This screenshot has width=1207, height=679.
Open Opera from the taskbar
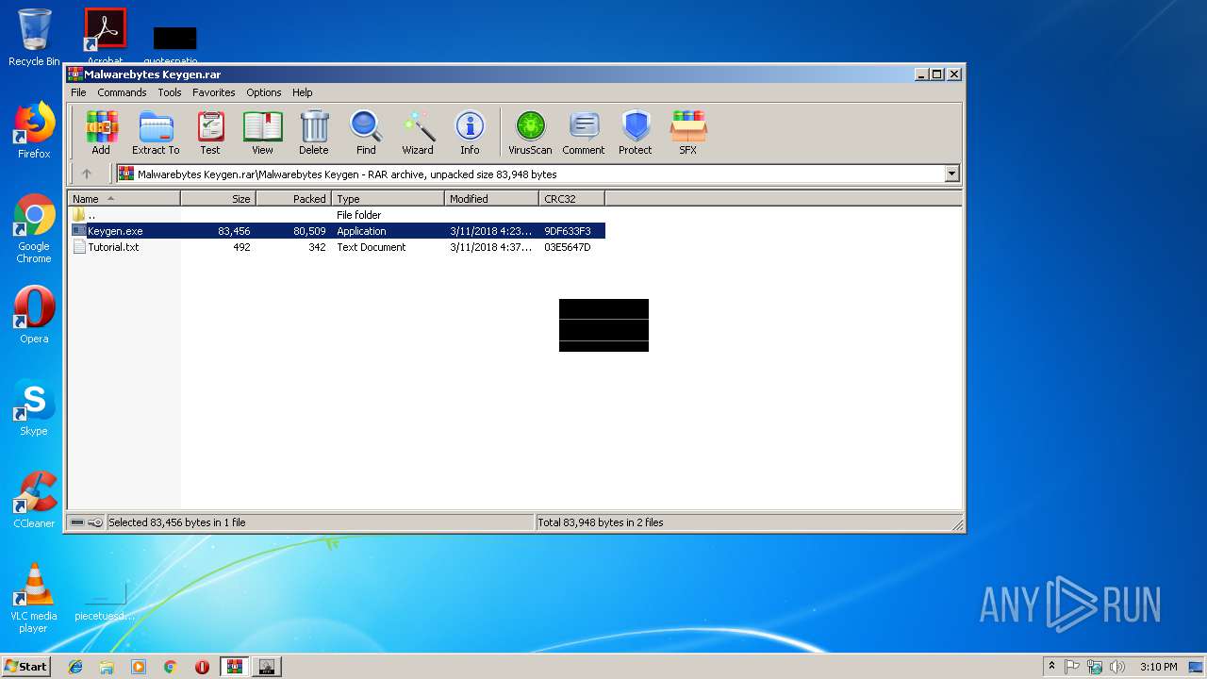202,667
